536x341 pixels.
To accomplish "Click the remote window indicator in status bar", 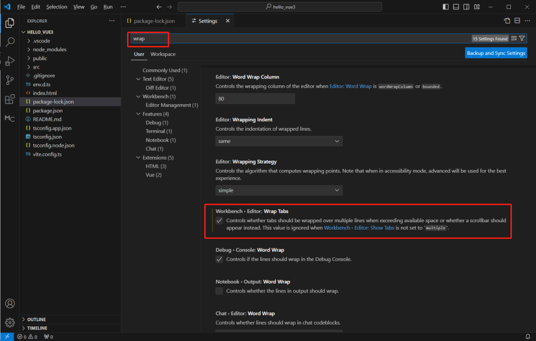I will click(7, 337).
